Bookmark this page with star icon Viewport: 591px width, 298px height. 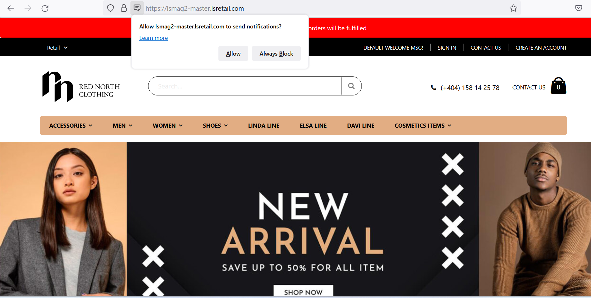[513, 8]
